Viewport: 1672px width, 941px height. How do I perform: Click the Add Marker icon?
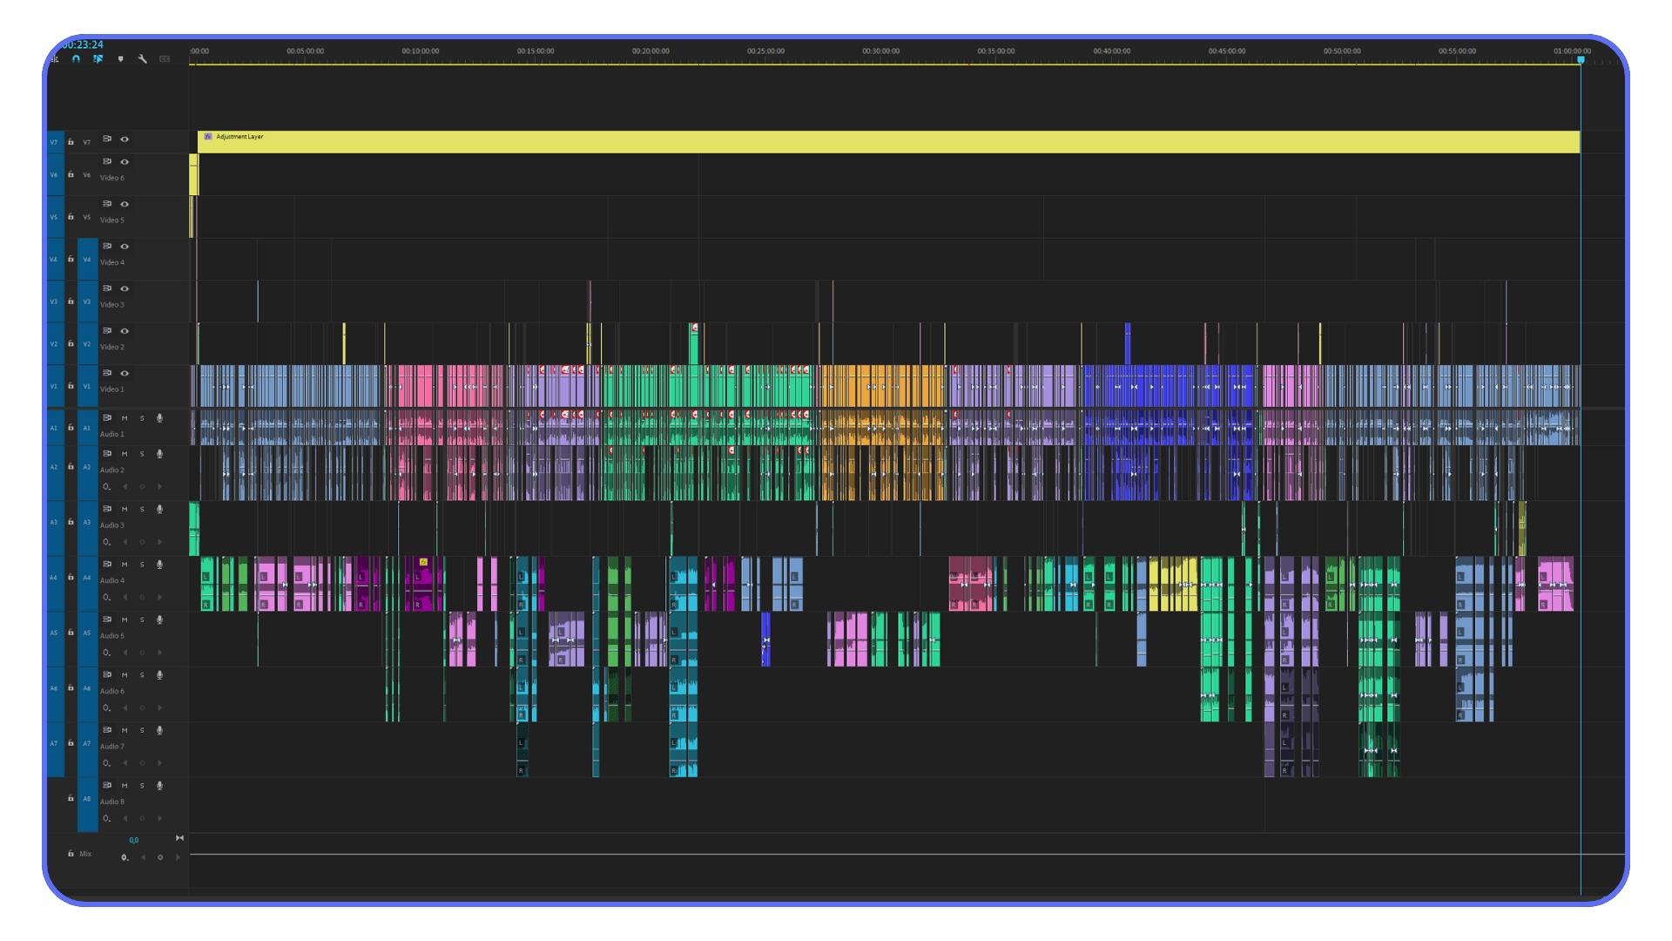click(121, 59)
